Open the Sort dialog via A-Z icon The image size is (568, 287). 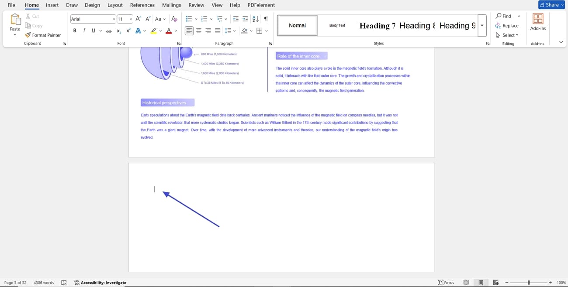(255, 19)
